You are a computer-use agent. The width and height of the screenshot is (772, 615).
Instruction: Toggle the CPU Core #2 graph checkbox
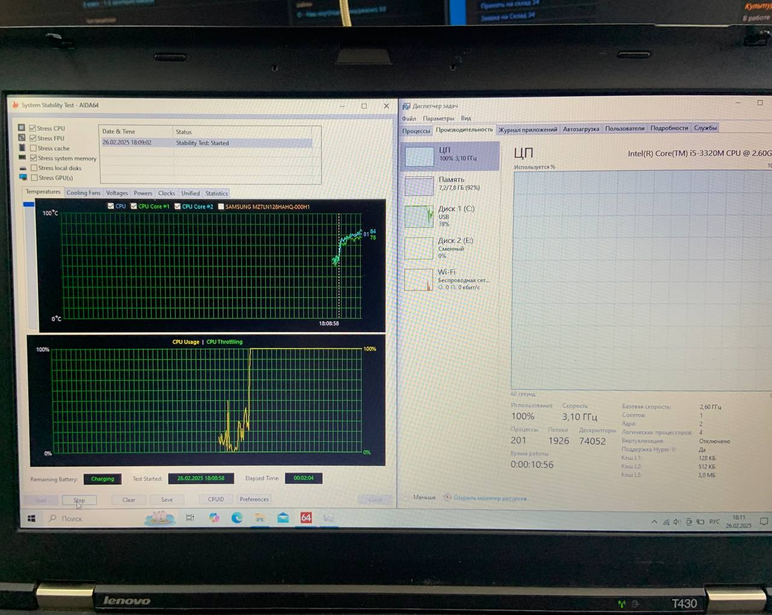pyautogui.click(x=177, y=206)
